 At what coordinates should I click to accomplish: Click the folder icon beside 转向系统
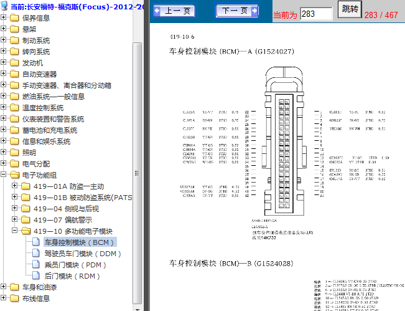pyautogui.click(x=14, y=52)
